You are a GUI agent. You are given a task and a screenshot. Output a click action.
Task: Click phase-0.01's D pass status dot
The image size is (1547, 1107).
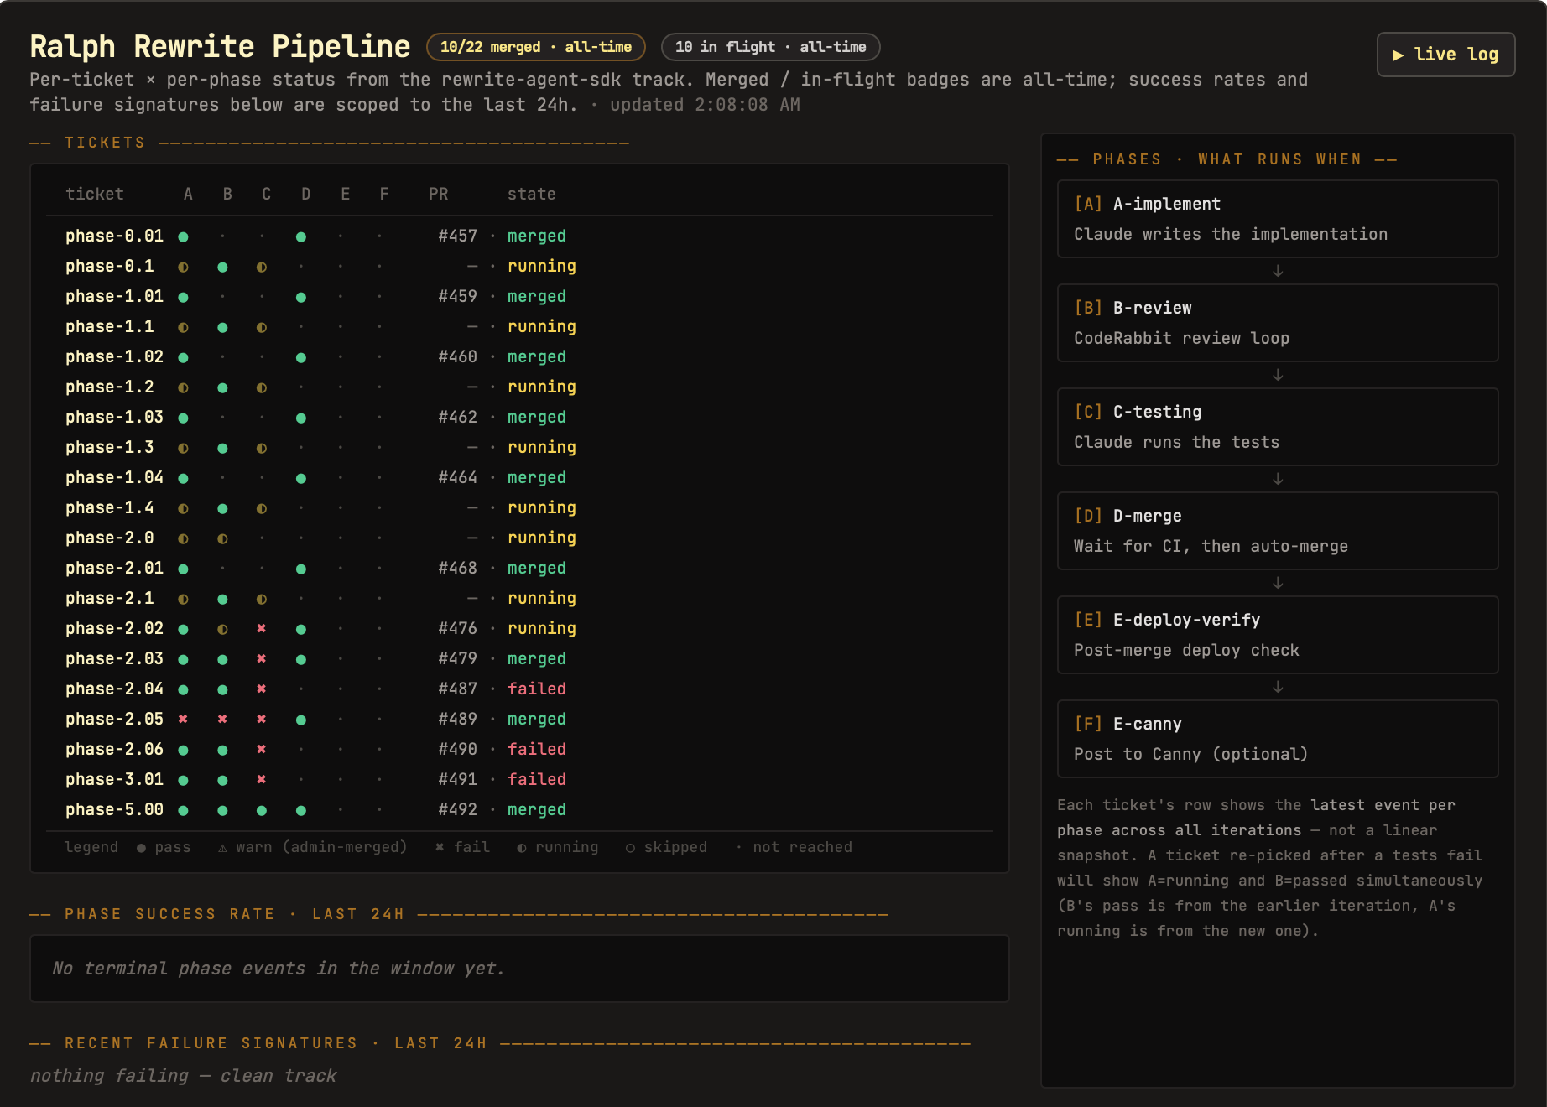[301, 236]
